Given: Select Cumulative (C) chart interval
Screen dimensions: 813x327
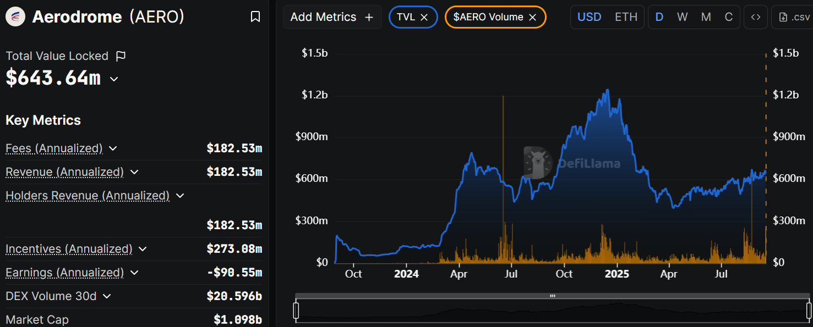Looking at the screenshot, I should click(729, 17).
